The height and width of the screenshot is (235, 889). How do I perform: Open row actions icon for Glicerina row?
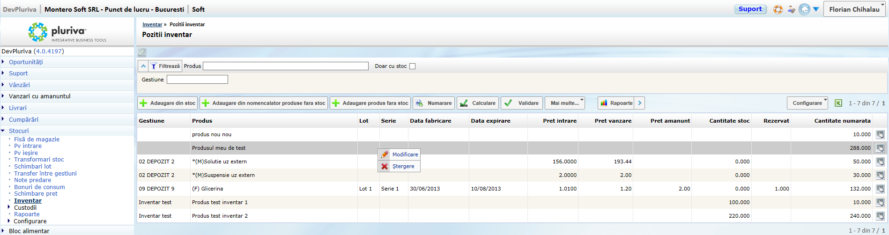(x=880, y=189)
